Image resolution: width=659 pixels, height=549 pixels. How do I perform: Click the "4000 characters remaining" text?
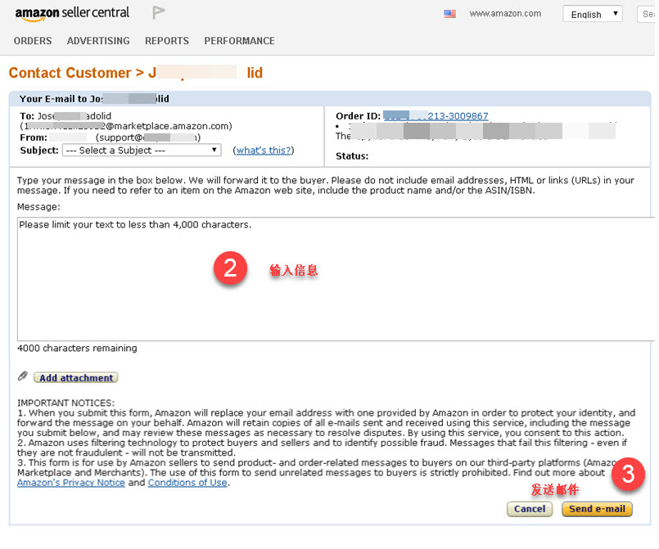[x=77, y=349]
